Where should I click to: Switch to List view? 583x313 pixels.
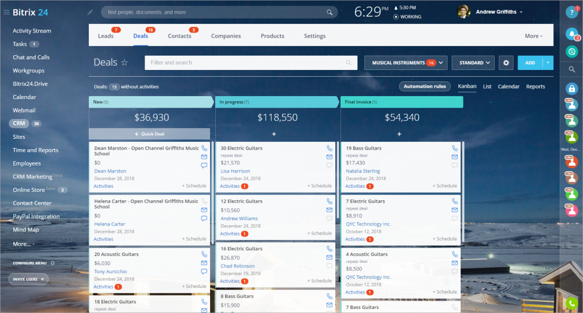pyautogui.click(x=487, y=87)
